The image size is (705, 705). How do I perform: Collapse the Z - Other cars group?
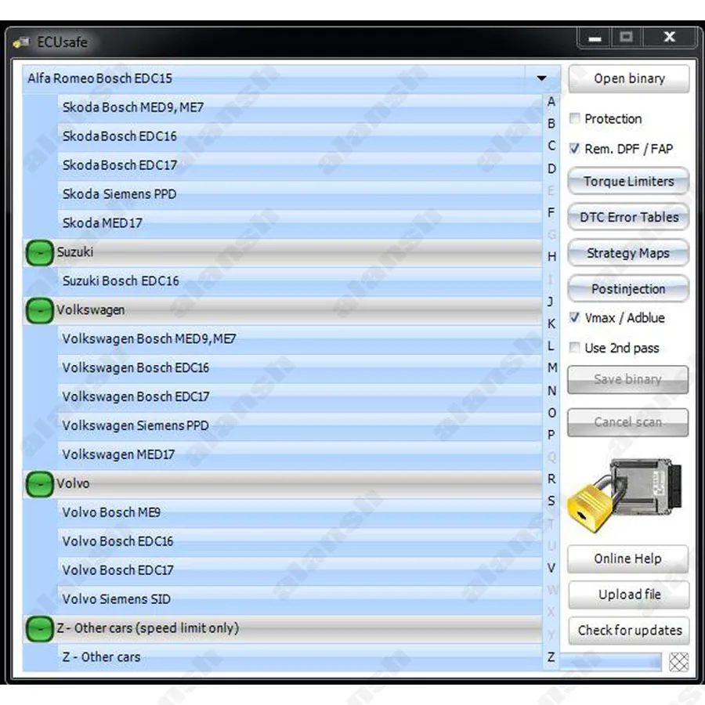(40, 629)
